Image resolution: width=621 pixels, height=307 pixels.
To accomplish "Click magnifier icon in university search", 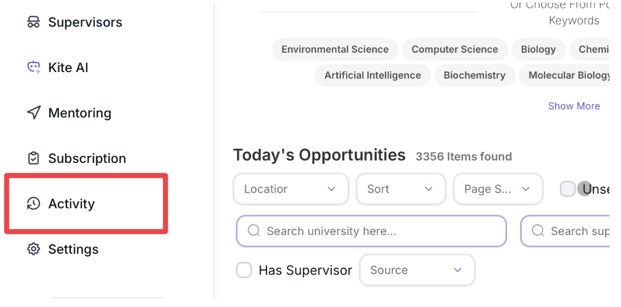I will point(254,231).
